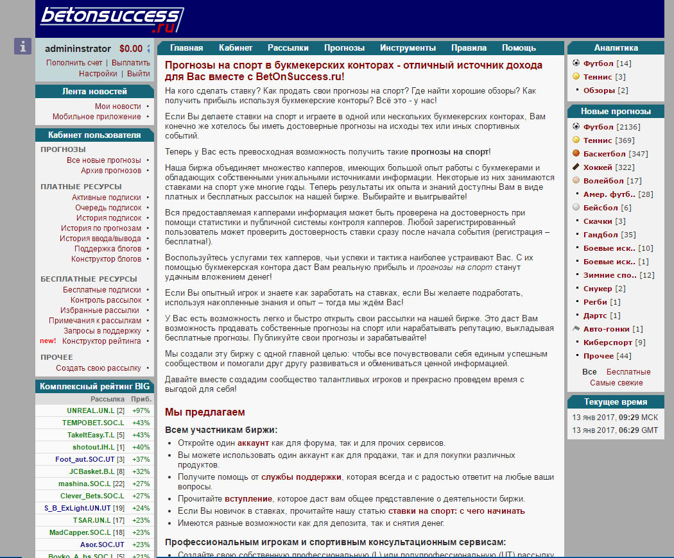The width and height of the screenshot is (674, 558).
Task: Open Гандбол forecasts link
Action: pyautogui.click(x=600, y=235)
